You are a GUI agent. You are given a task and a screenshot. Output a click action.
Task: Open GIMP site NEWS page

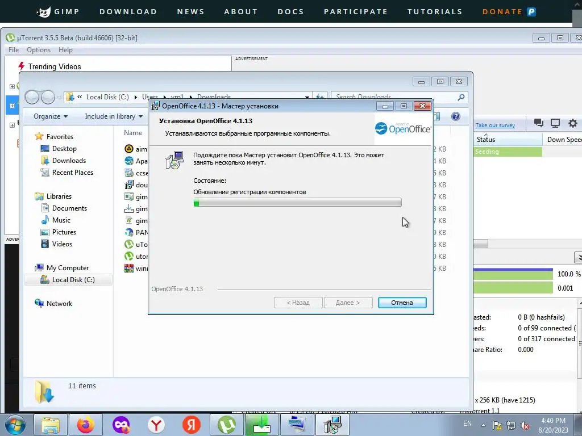(190, 12)
